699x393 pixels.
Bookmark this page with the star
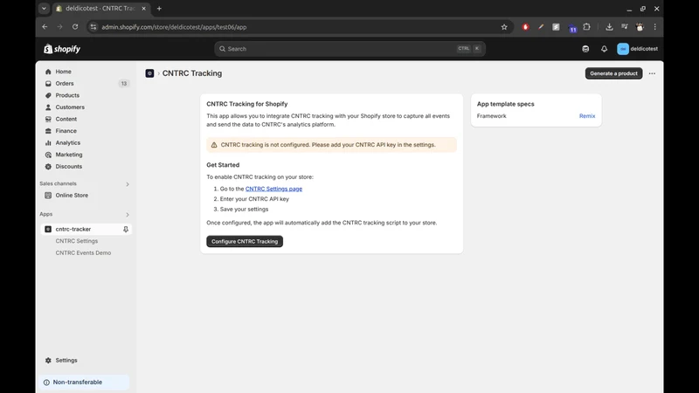point(504,27)
